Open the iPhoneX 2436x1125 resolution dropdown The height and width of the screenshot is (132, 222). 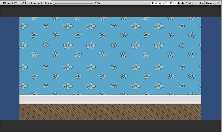pyautogui.click(x=21, y=3)
